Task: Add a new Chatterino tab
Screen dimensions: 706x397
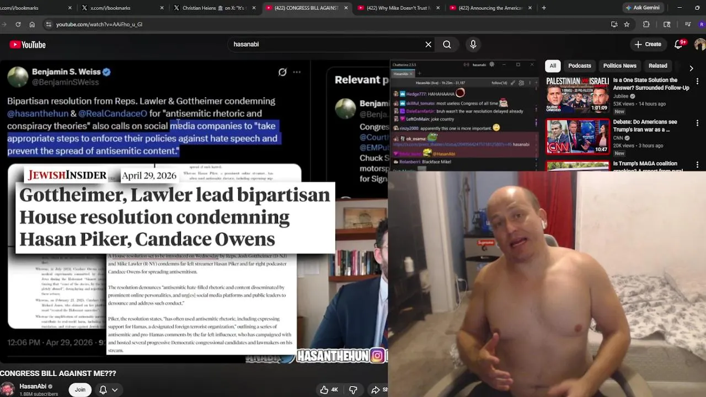Action: click(x=419, y=73)
